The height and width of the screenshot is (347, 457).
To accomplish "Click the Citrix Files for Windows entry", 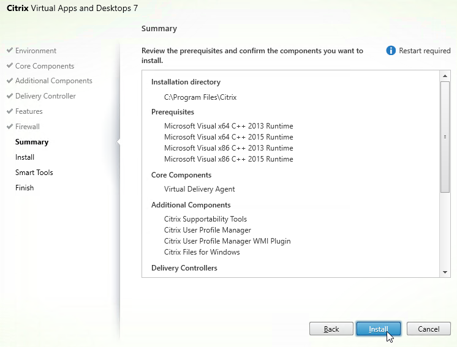I will coord(202,252).
